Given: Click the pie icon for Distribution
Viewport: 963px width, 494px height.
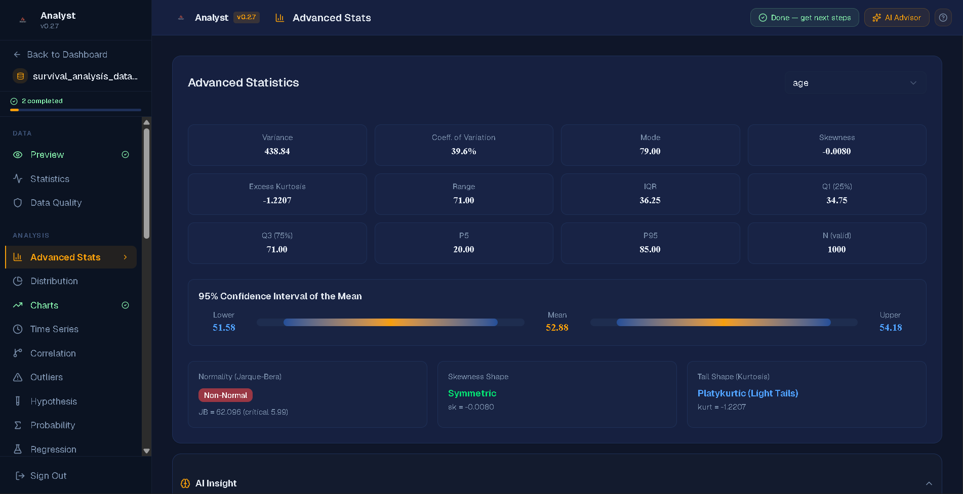Looking at the screenshot, I should 18,281.
